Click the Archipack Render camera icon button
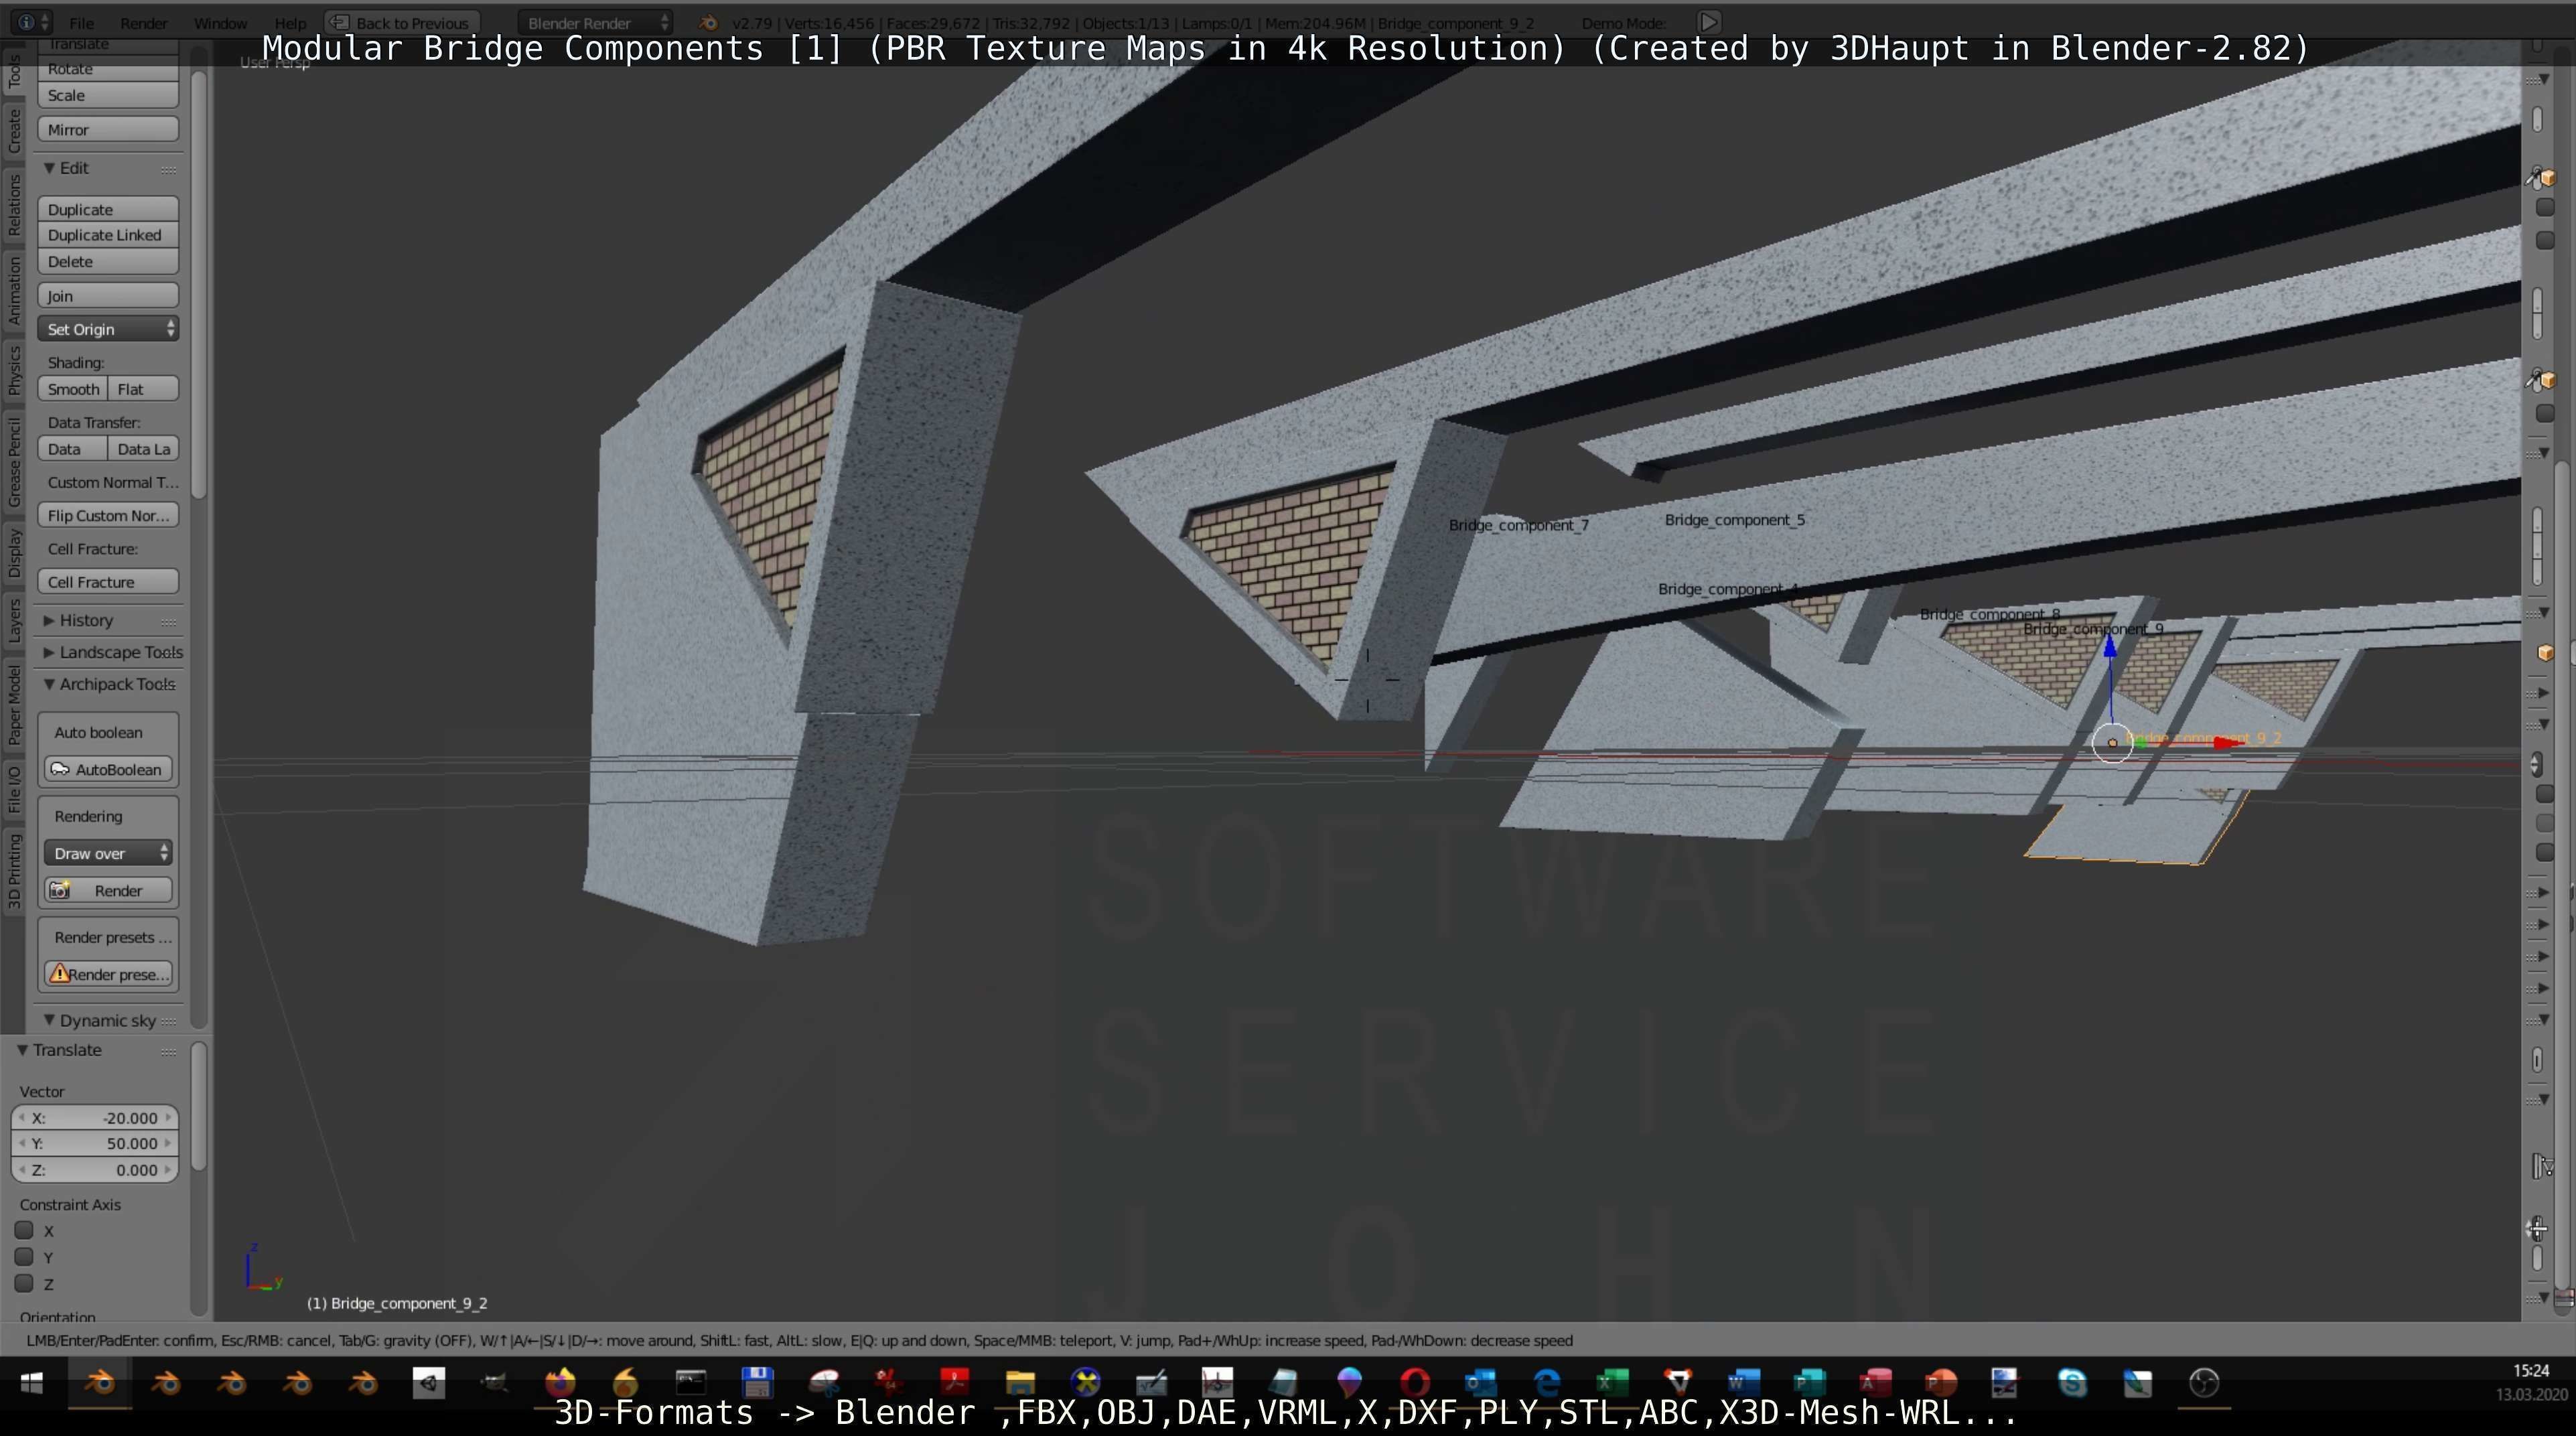2576x1436 pixels. click(x=108, y=890)
